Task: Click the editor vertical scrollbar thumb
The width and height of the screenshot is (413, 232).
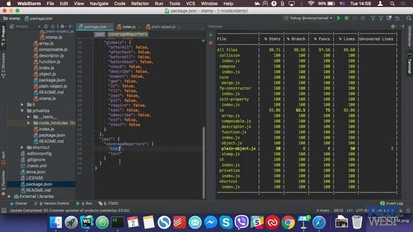Action: tap(204, 162)
